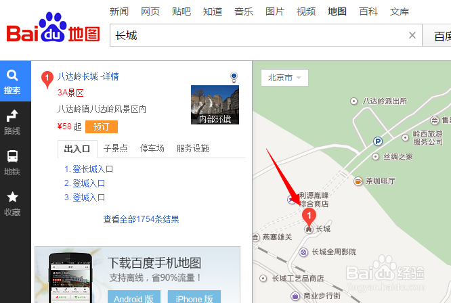Open the 内部环境 photo thumbnail
The height and width of the screenshot is (303, 451).
pos(215,105)
